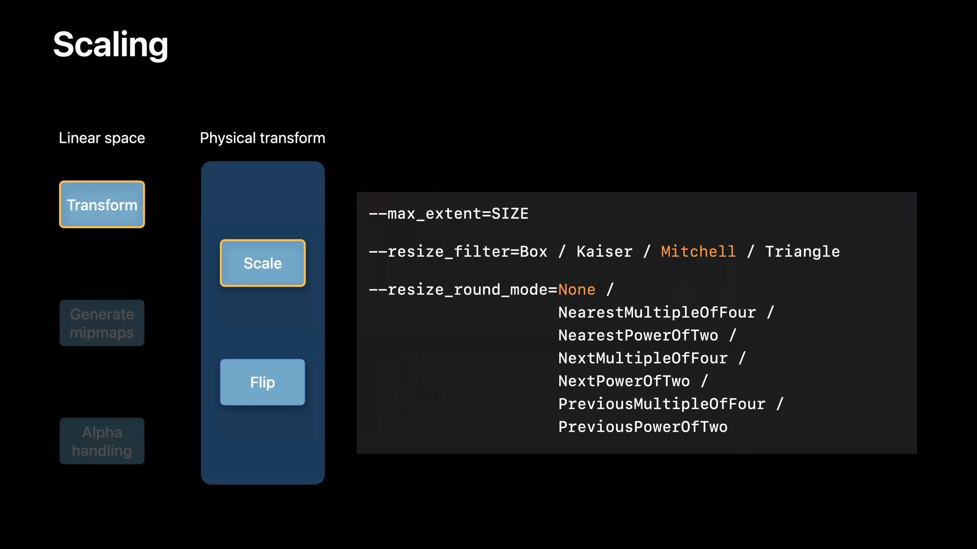Click the NextMultipleOfFour option
Viewport: 977px width, 549px height.
click(642, 358)
